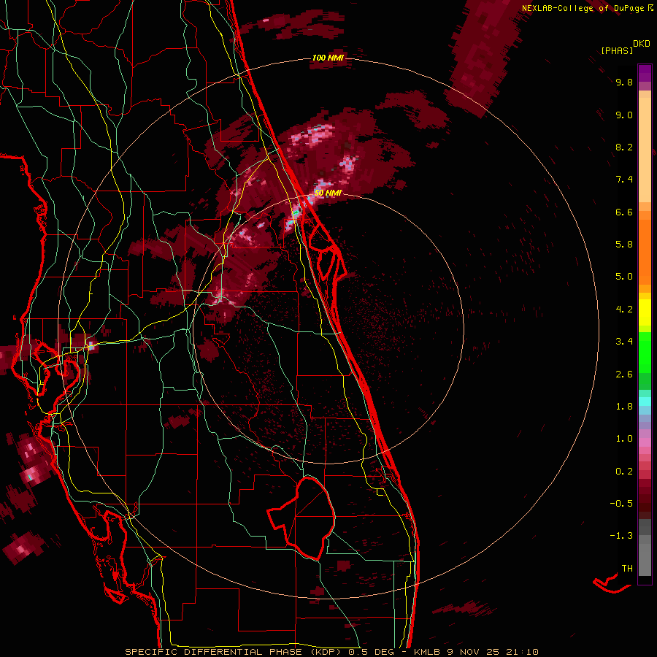This screenshot has width=657, height=657.
Task: Click the 9.0 value on the color scale
Action: pyautogui.click(x=624, y=115)
